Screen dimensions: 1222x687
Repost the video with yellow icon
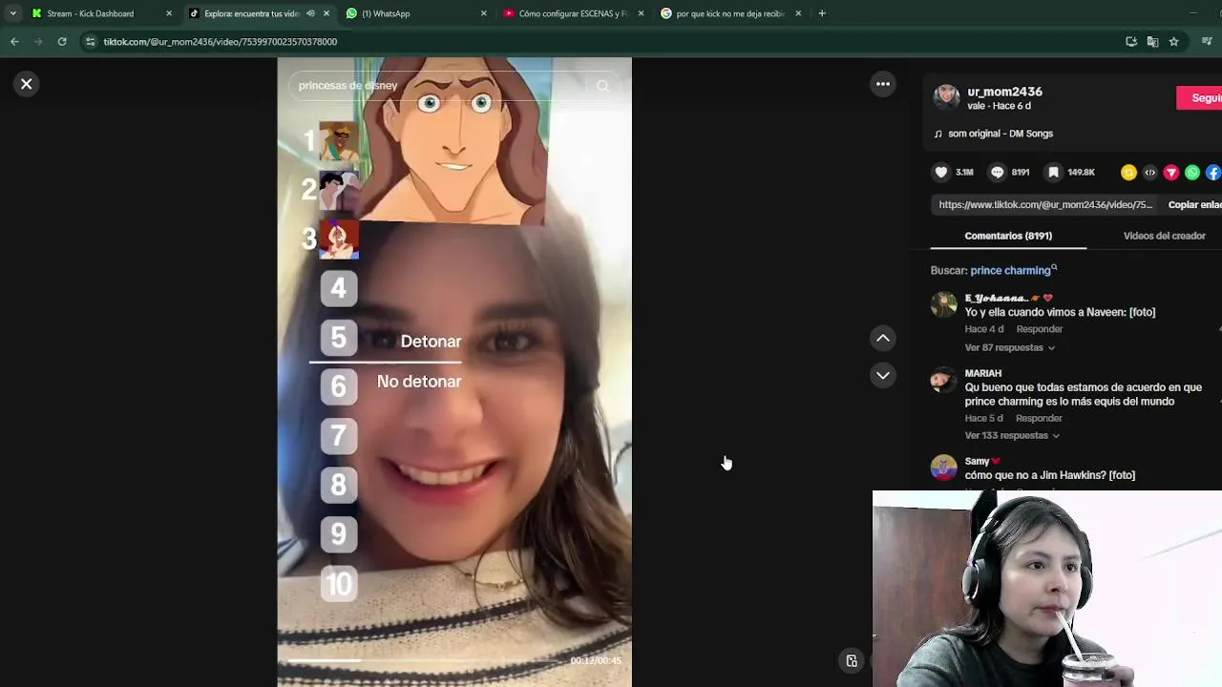click(x=1128, y=173)
